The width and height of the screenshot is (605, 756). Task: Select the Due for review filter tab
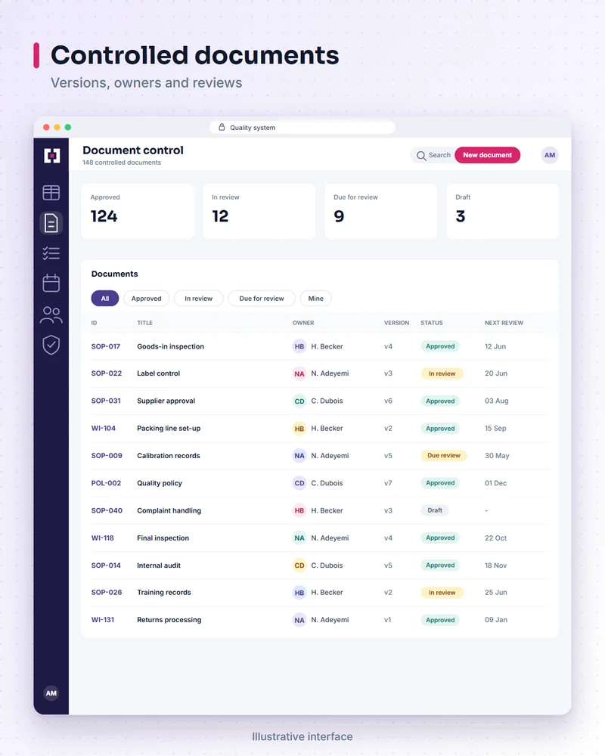[262, 299]
